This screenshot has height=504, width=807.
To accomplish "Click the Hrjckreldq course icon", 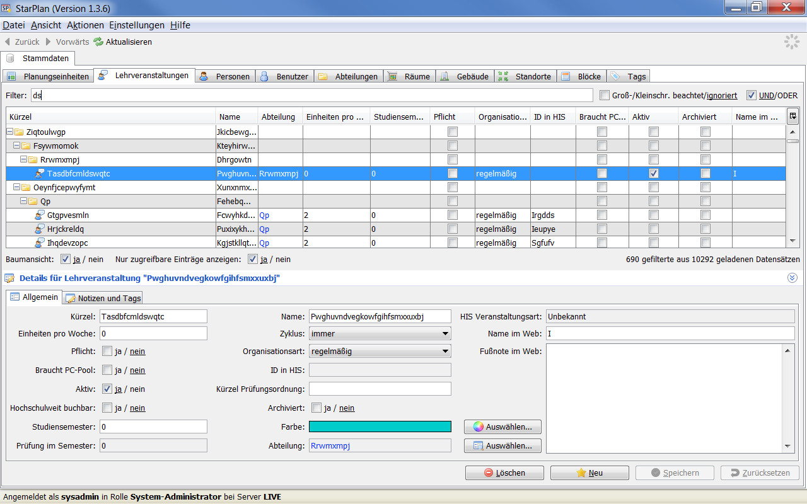I will [40, 229].
